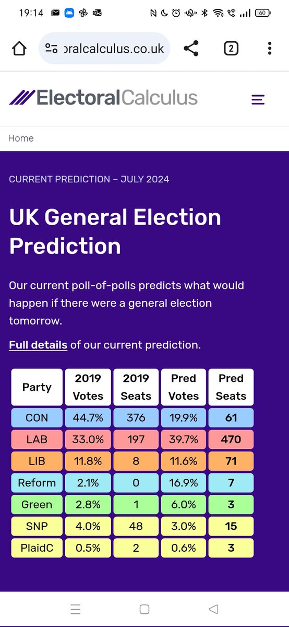Select the LAB party row label
The height and width of the screenshot is (627, 289).
pos(37,439)
